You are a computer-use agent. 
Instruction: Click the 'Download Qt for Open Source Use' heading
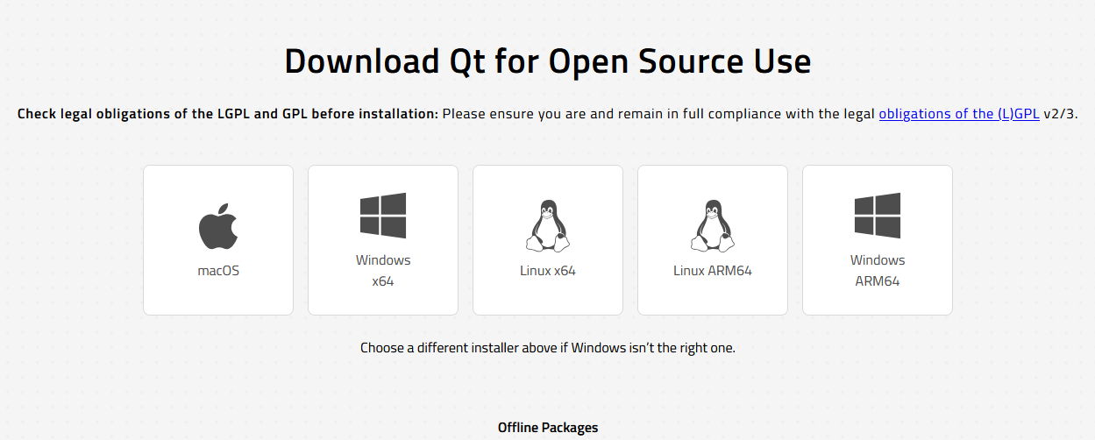pyautogui.click(x=548, y=62)
